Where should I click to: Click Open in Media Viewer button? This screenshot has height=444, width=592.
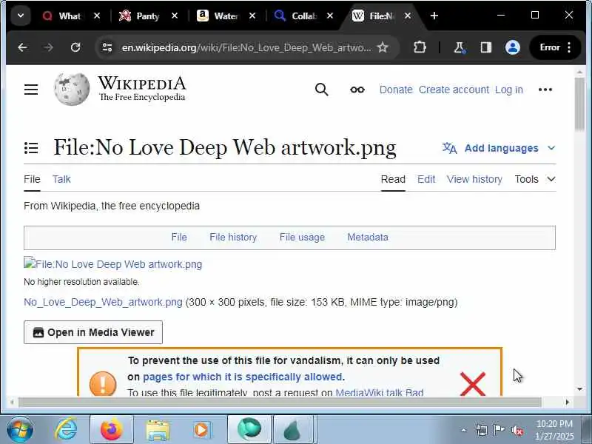point(93,332)
